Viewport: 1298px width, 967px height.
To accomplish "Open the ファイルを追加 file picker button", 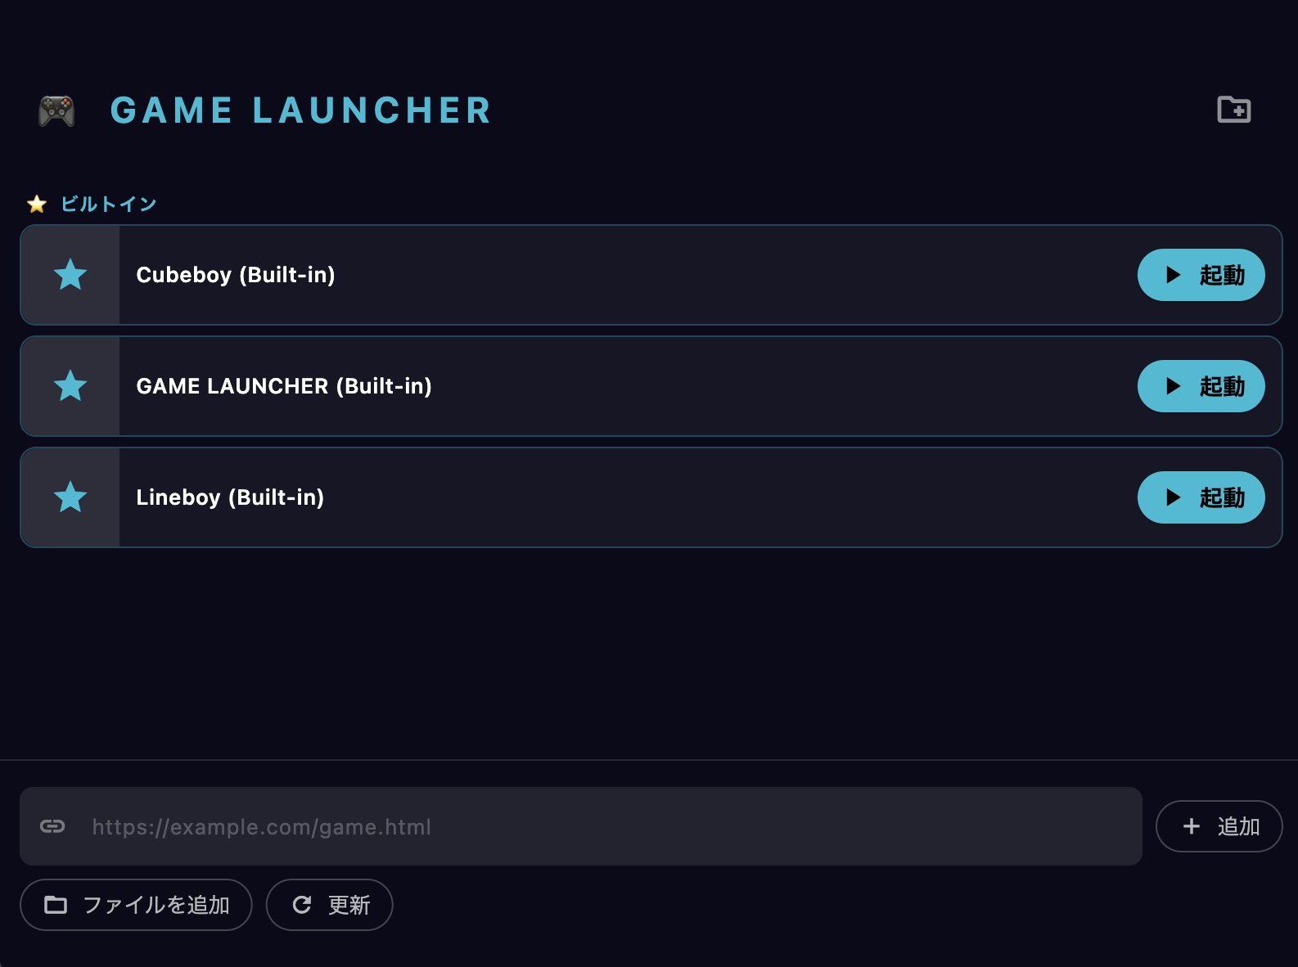I will click(x=136, y=905).
